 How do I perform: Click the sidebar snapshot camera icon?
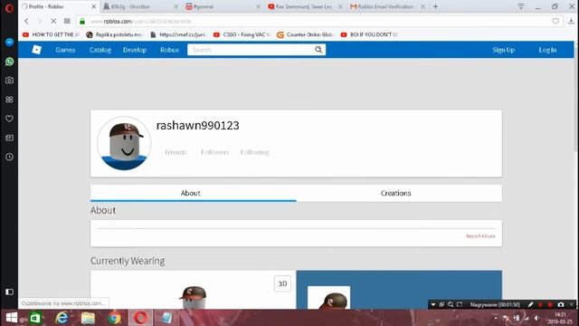[x=9, y=81]
